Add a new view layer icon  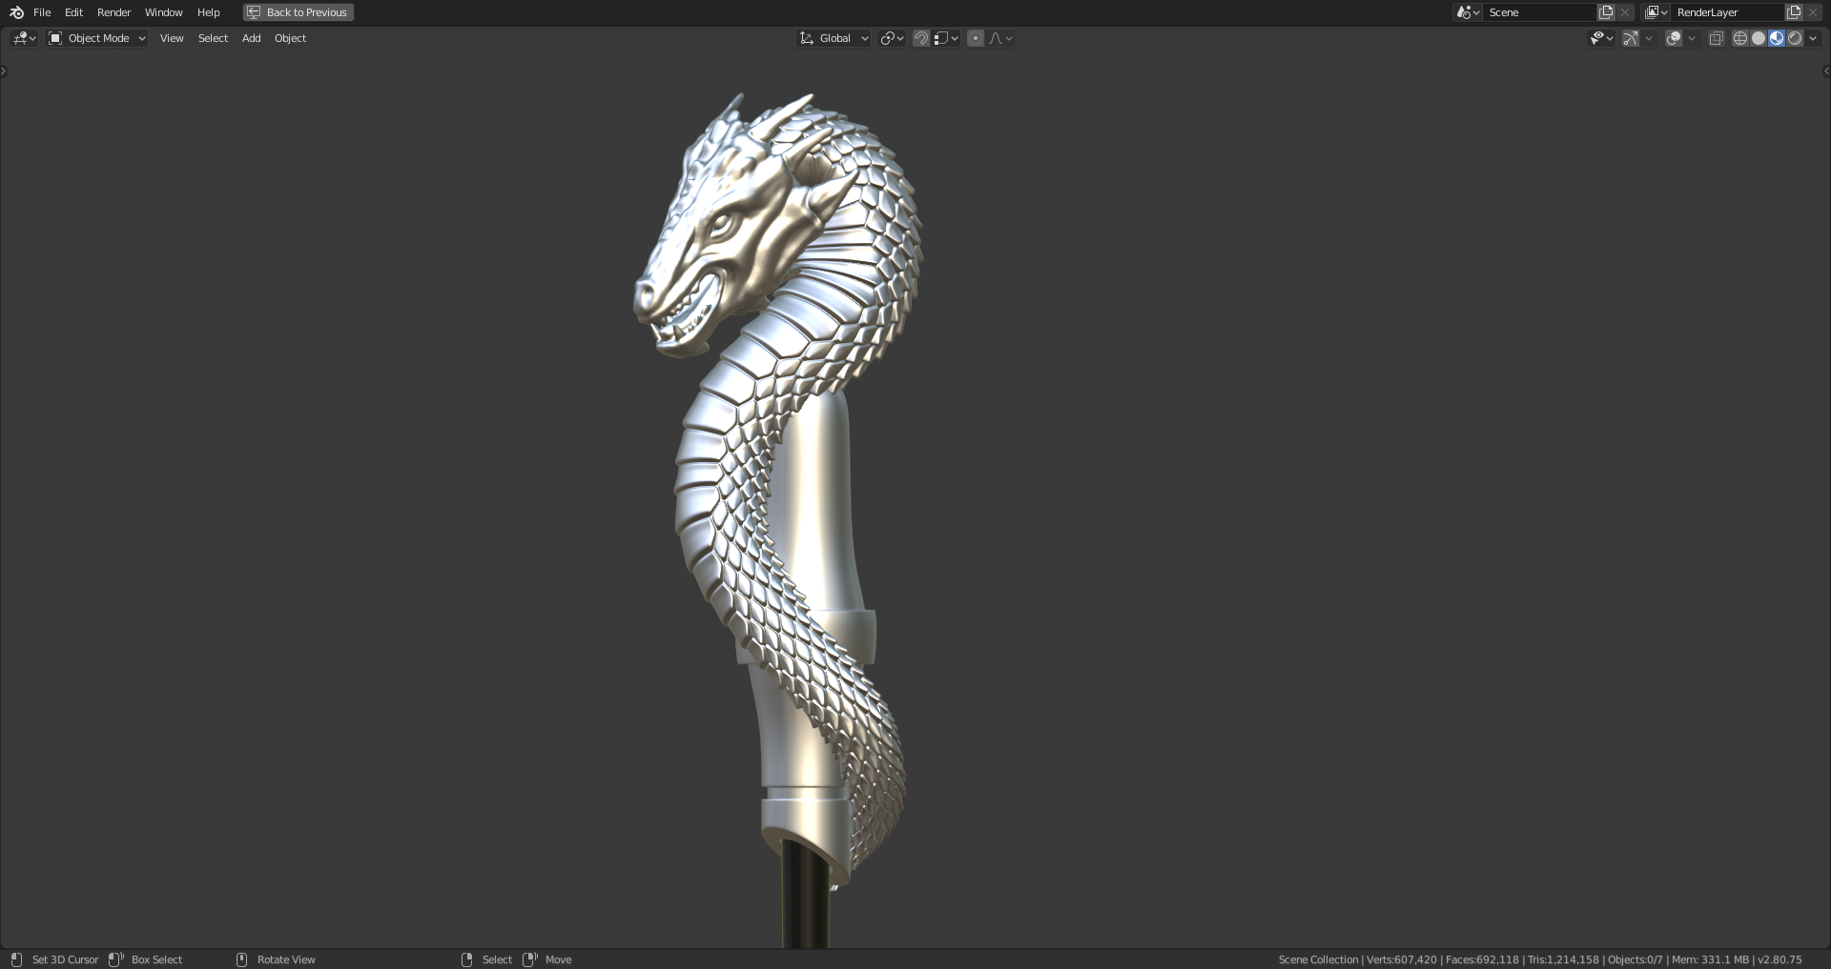click(x=1794, y=12)
